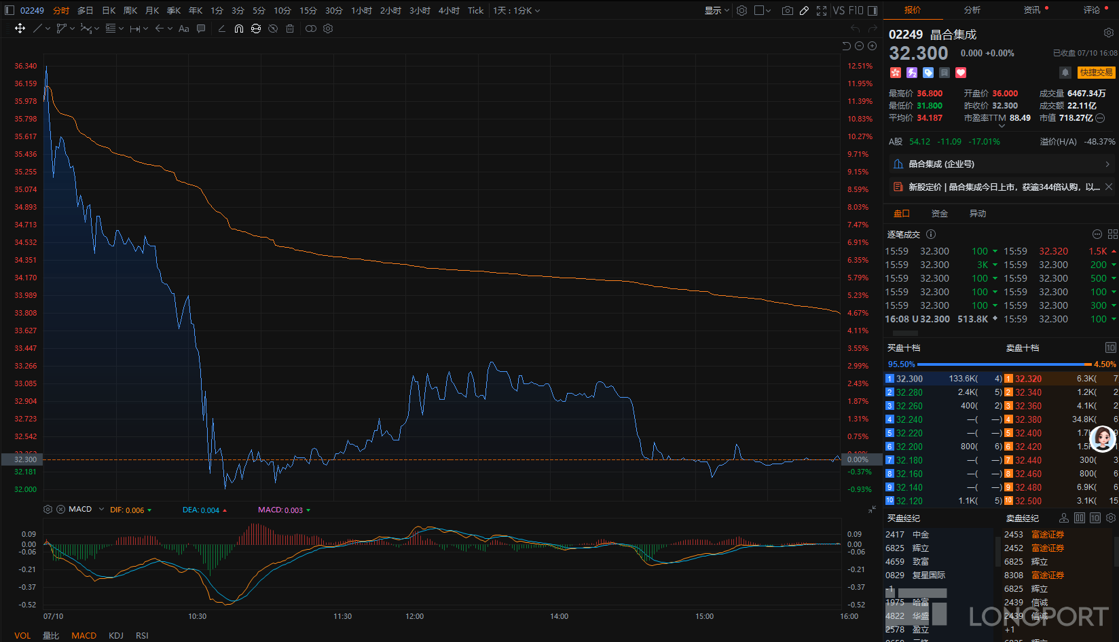Expand the MACD indicator dropdown arrow

pyautogui.click(x=101, y=509)
